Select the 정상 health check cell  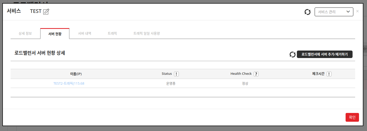(x=245, y=84)
